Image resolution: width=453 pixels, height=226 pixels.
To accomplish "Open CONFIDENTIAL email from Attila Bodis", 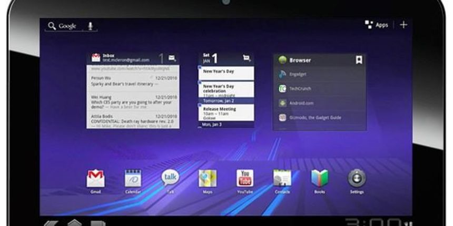I will pyautogui.click(x=133, y=121).
